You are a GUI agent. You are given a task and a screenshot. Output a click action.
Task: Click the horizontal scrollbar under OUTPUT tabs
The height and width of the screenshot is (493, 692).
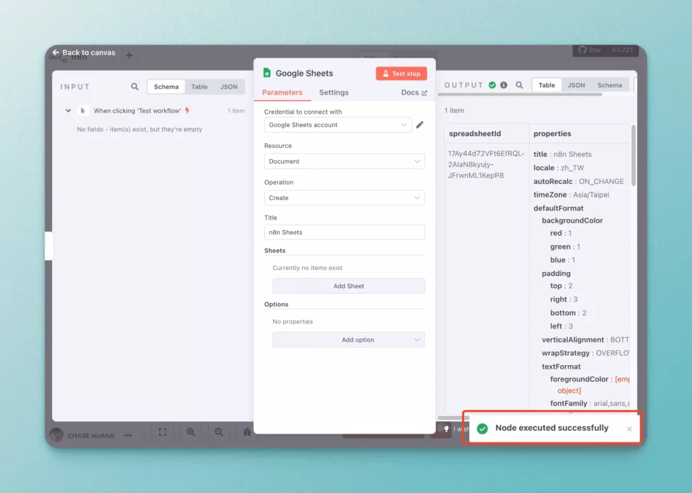[x=520, y=94]
